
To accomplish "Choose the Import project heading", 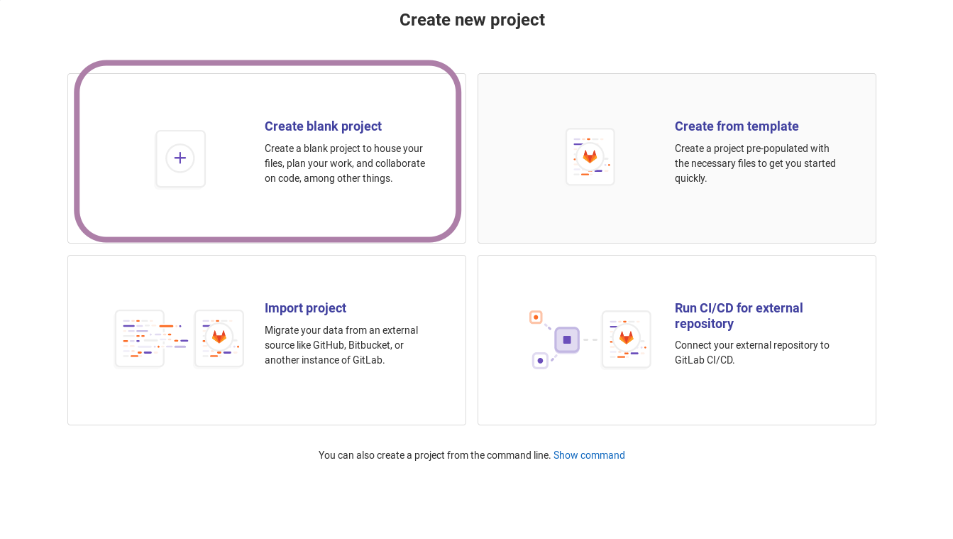I will click(x=305, y=308).
